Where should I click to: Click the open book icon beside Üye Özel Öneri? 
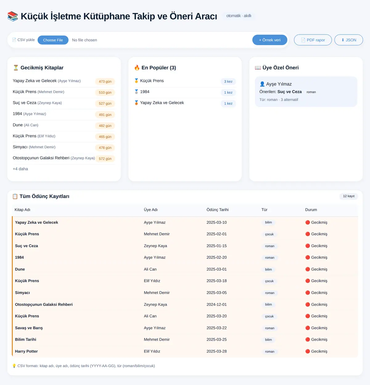258,68
